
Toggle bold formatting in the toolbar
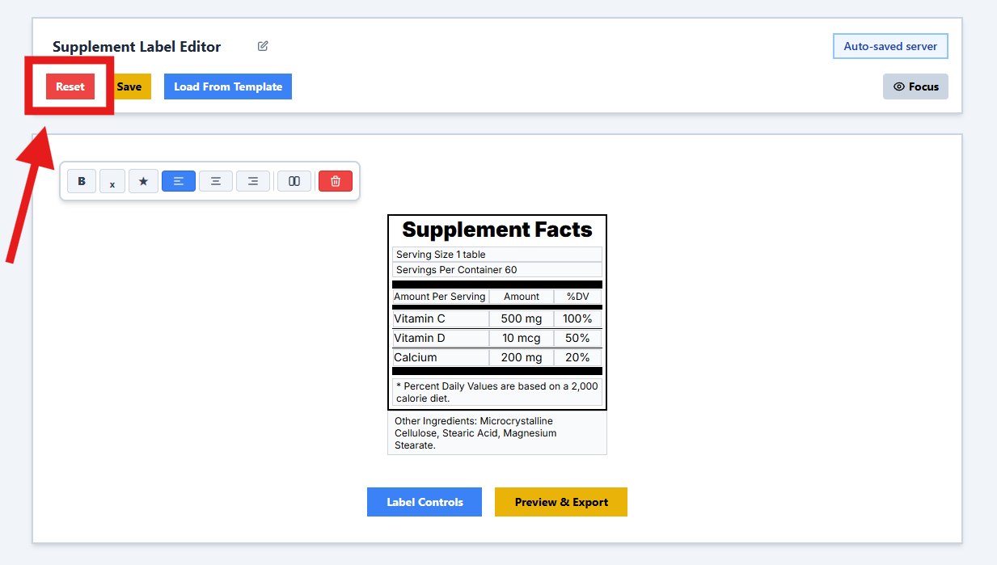[82, 181]
